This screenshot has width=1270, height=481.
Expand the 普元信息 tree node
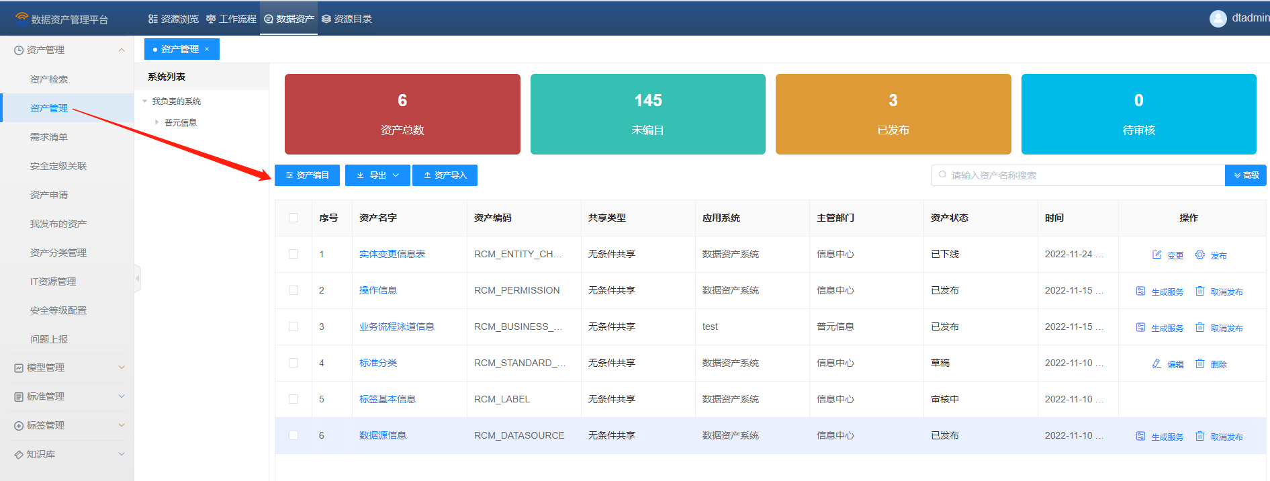156,122
